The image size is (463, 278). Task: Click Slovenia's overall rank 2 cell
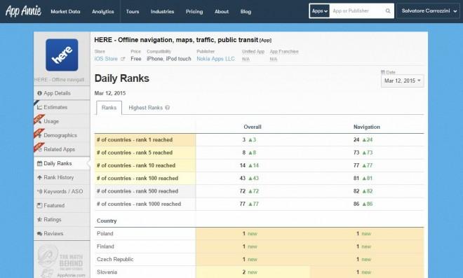pyautogui.click(x=253, y=272)
